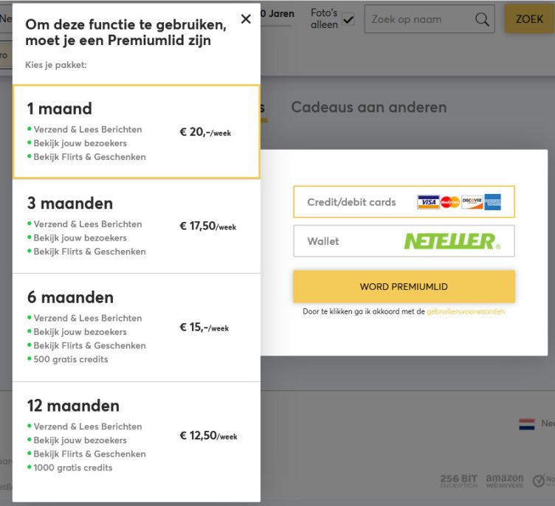Open the gebruikersvoorwaarden link

pyautogui.click(x=466, y=312)
